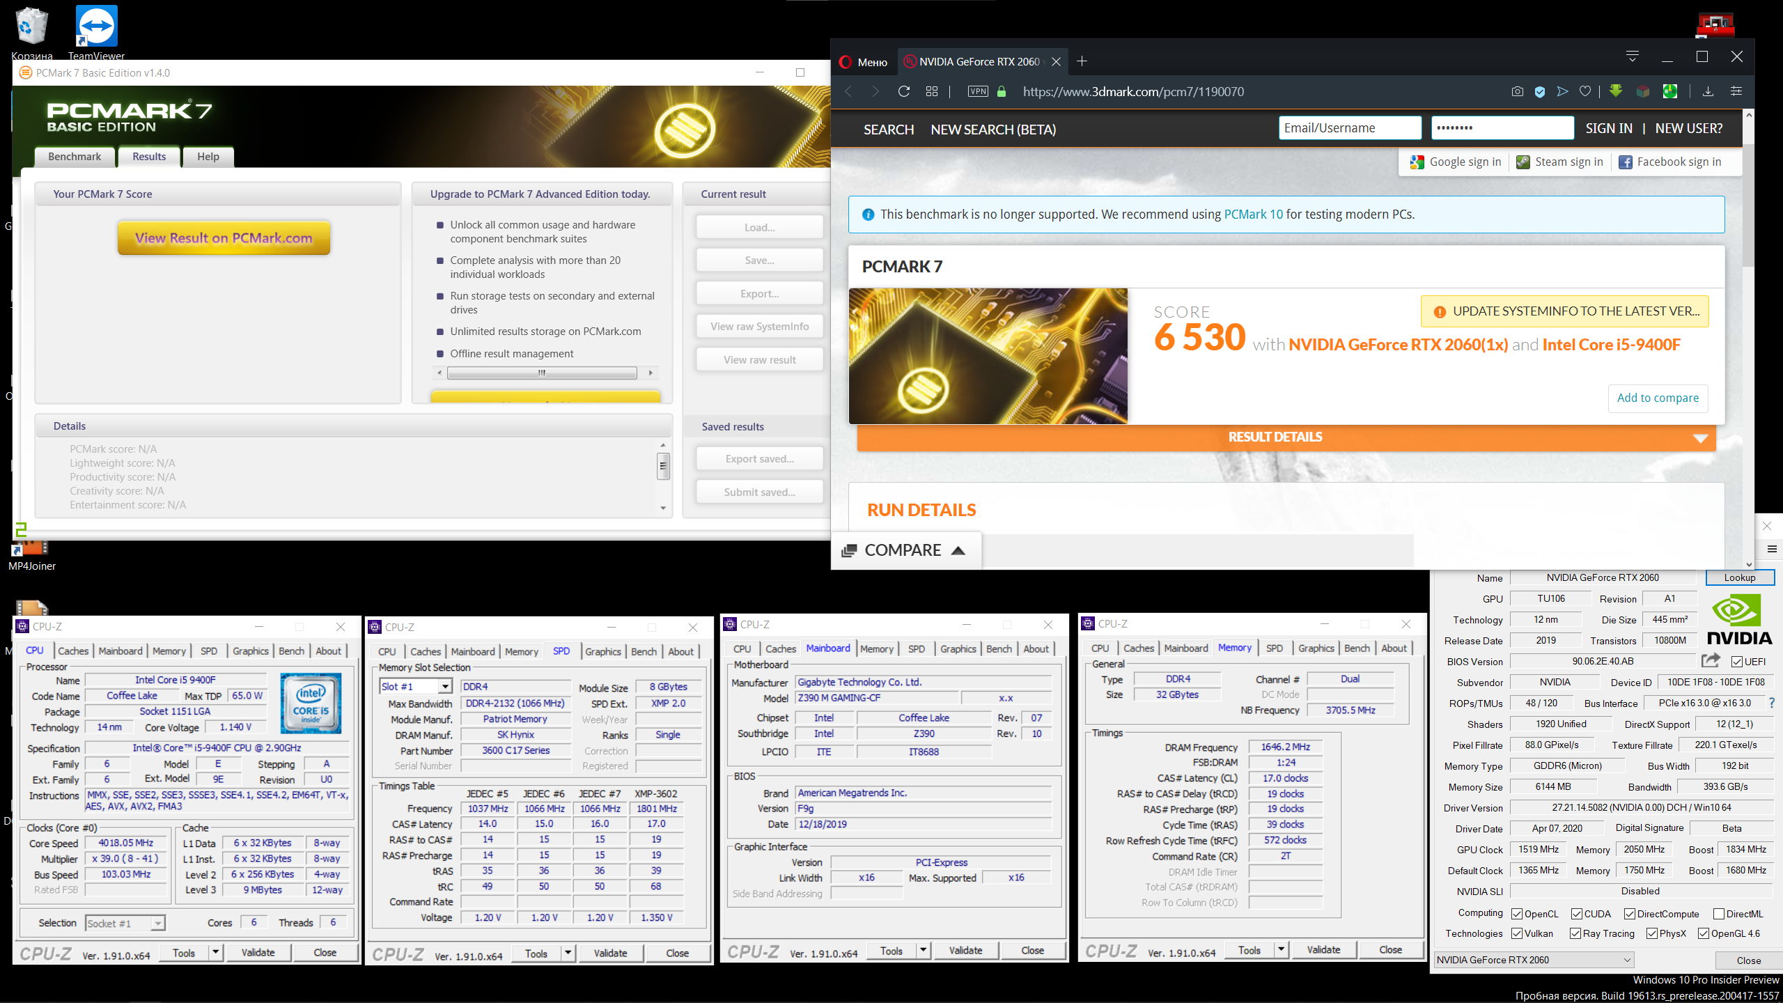This screenshot has width=1783, height=1003.
Task: Open the Opera Меню button
Action: tap(864, 62)
